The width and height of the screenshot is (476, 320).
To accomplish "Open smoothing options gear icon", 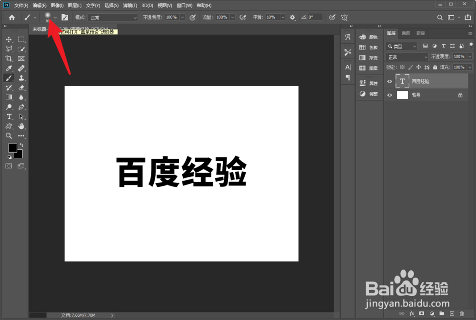I will coord(292,17).
